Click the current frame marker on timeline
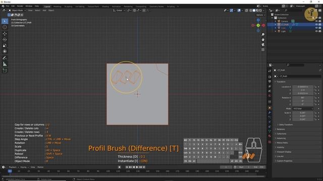The height and width of the screenshot is (181, 323). click(10, 171)
